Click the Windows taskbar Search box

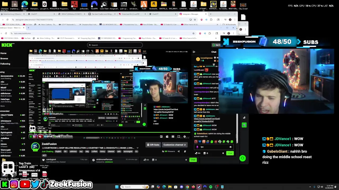135,187
